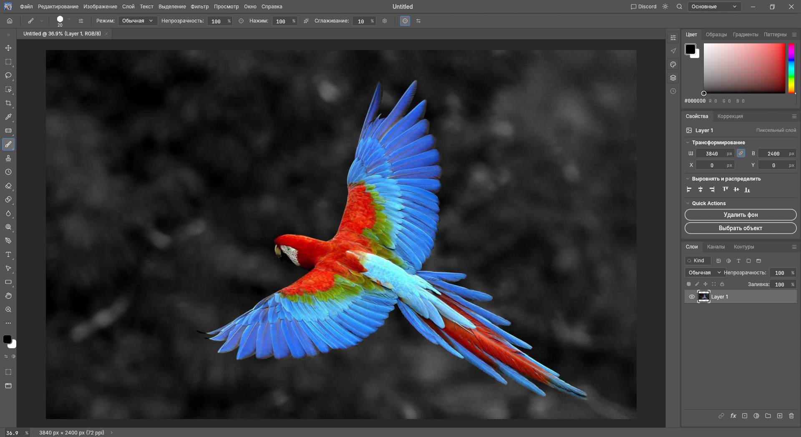The width and height of the screenshot is (801, 437).
Task: Select the Hand tool
Action: click(x=8, y=296)
